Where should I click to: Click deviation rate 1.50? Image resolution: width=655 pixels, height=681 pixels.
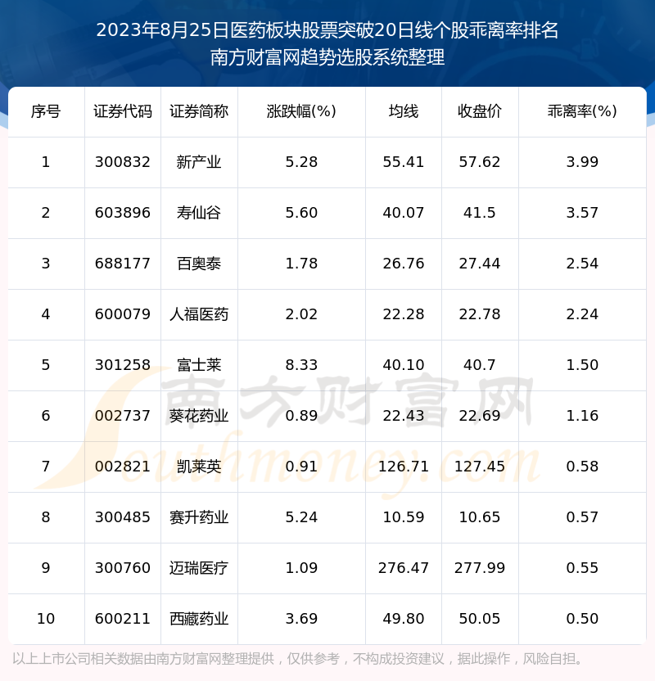pos(582,365)
